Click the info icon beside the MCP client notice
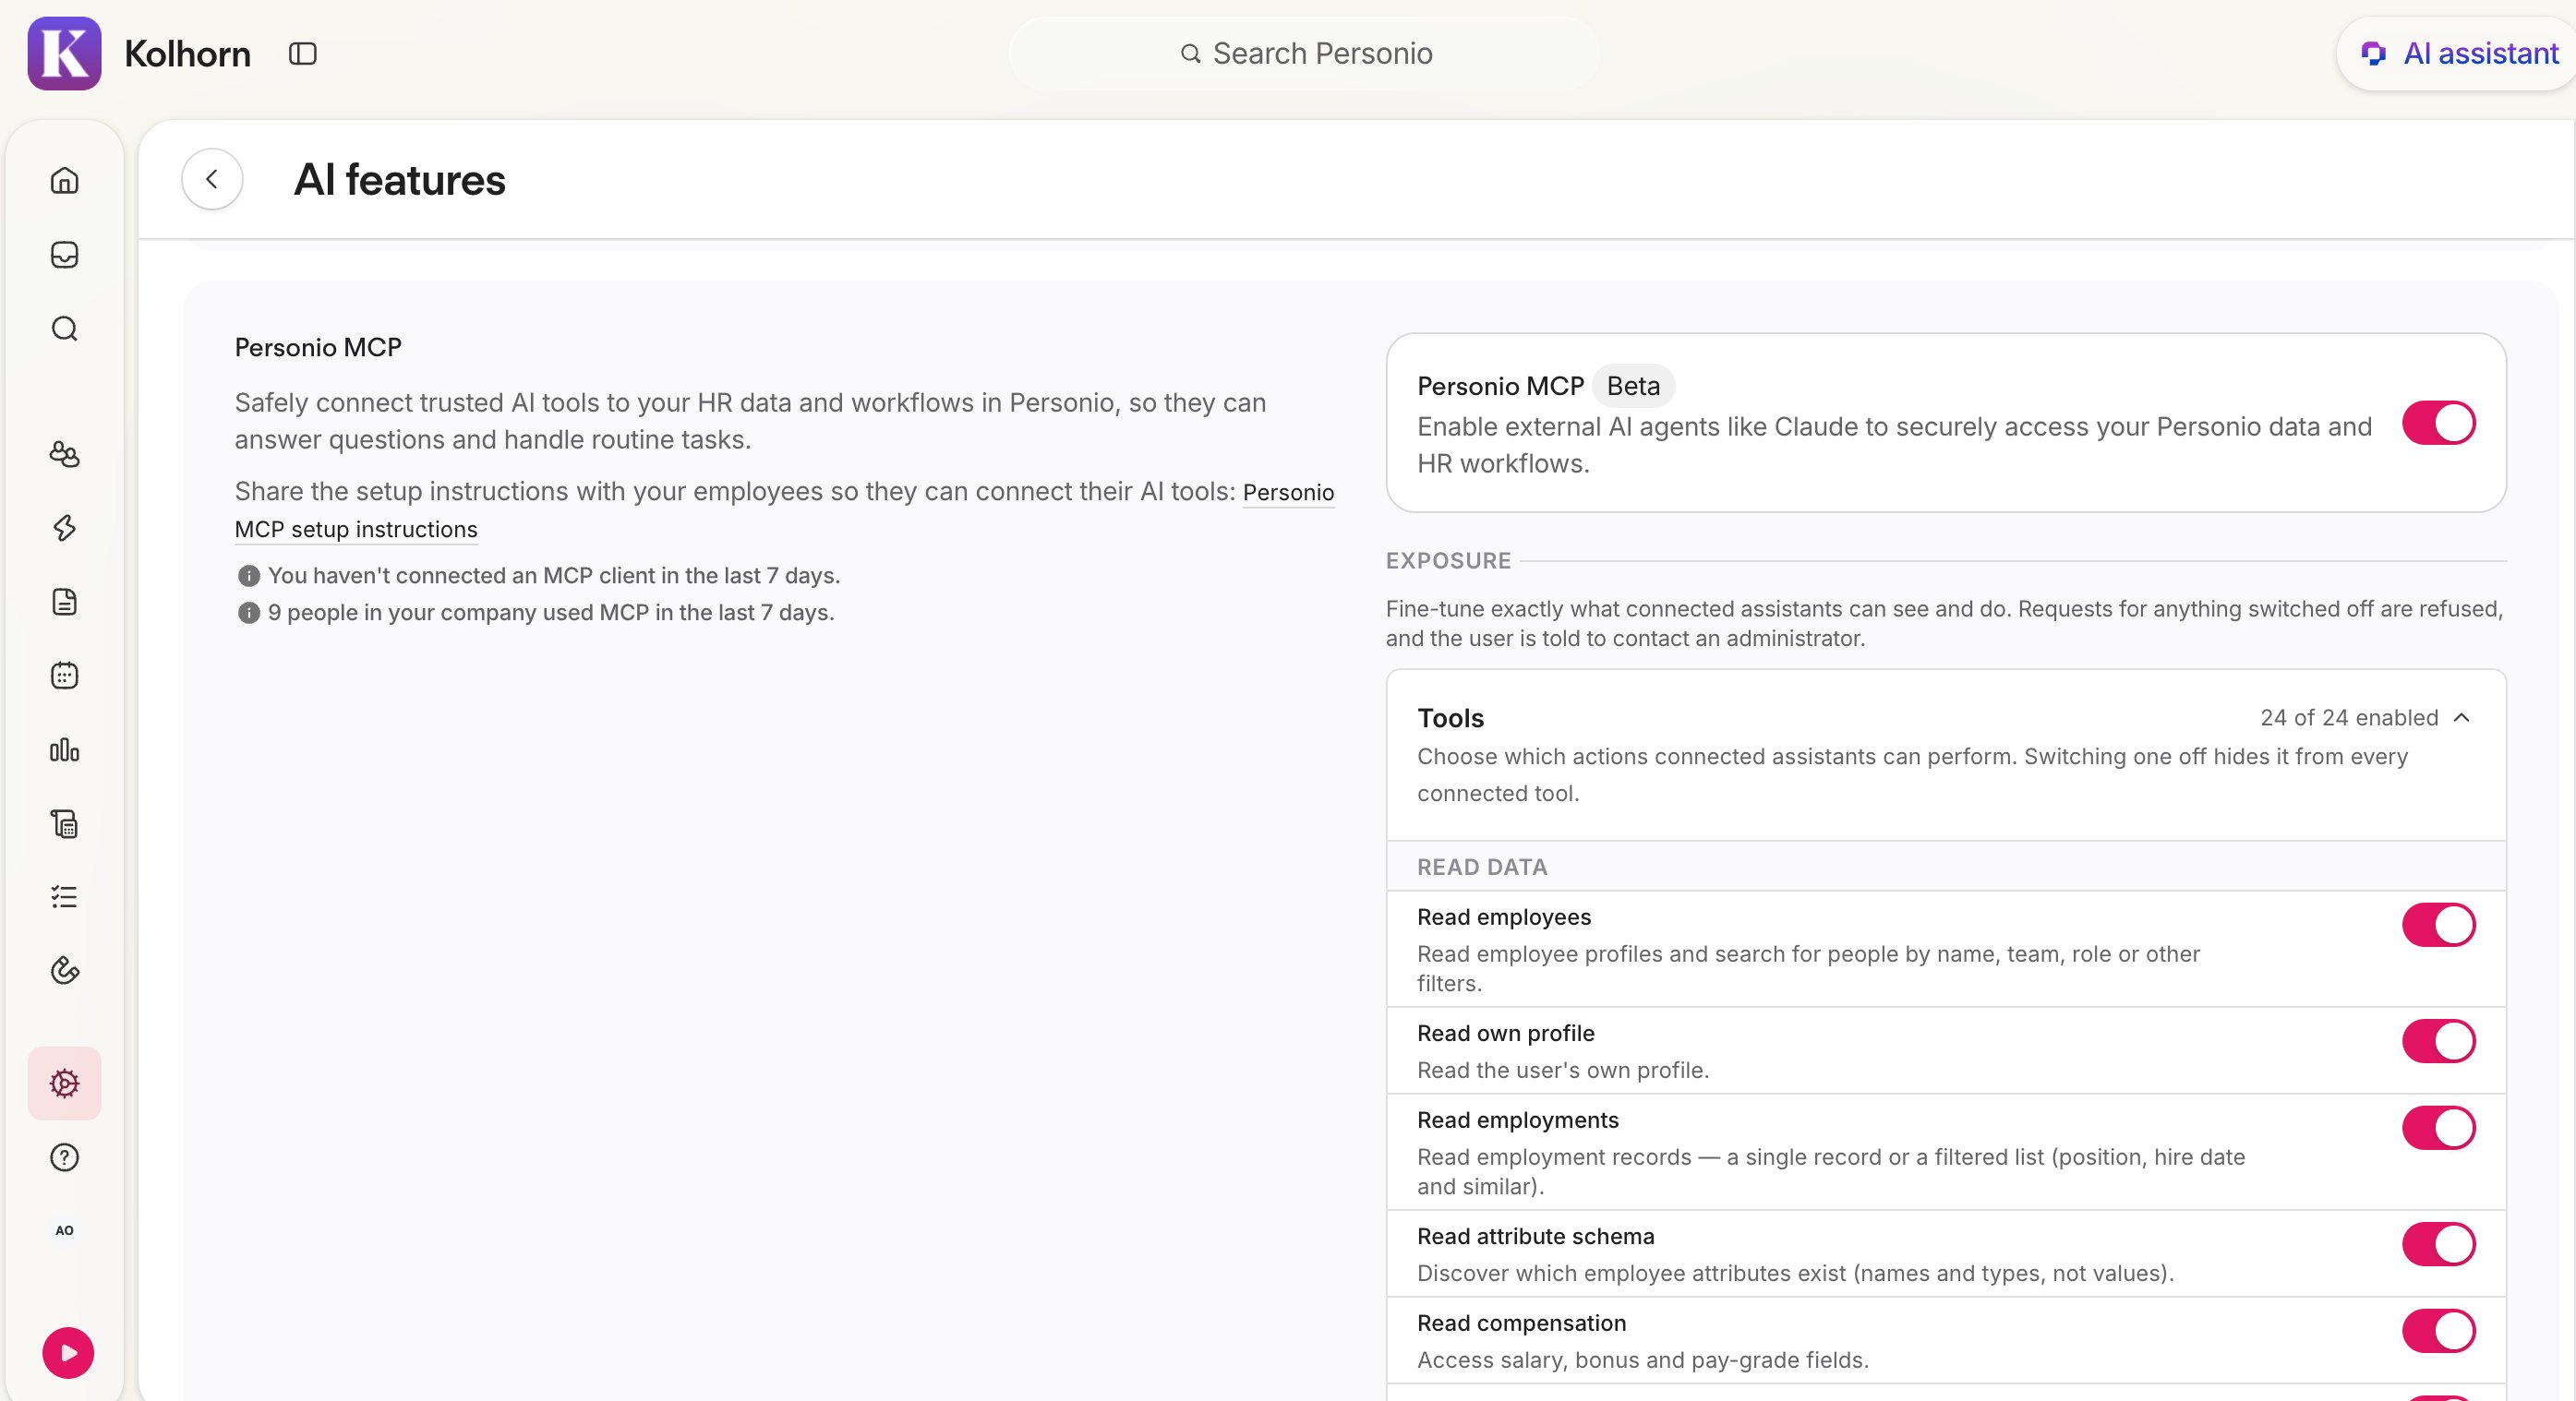Viewport: 2576px width, 1401px height. 249,576
